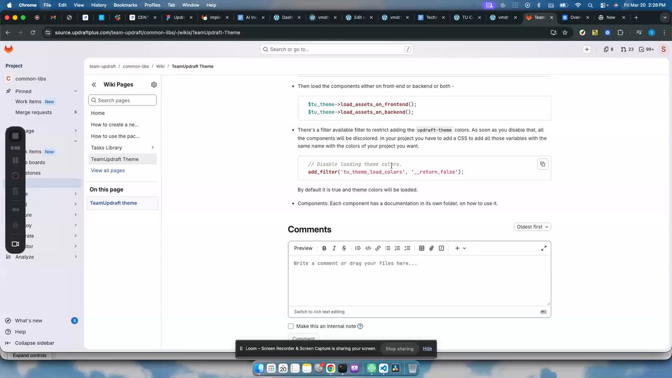
Task: Open wiki sidebar settings gear
Action: [154, 85]
